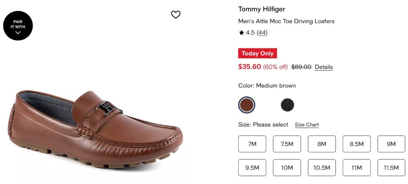This screenshot has width=408, height=184.
Task: Select the Medium brown color swatch
Action: point(247,105)
